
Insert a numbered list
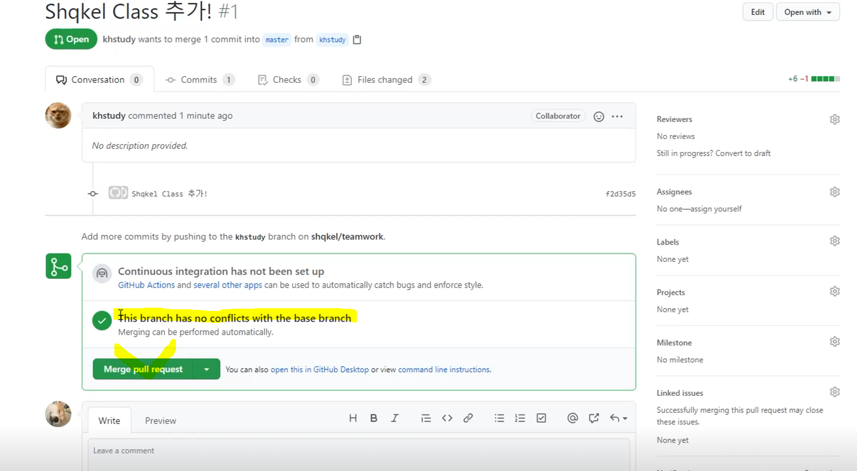[x=520, y=418]
